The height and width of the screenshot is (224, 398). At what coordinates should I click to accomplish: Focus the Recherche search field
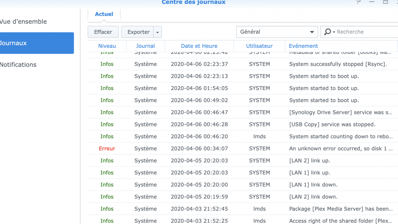[x=364, y=32]
